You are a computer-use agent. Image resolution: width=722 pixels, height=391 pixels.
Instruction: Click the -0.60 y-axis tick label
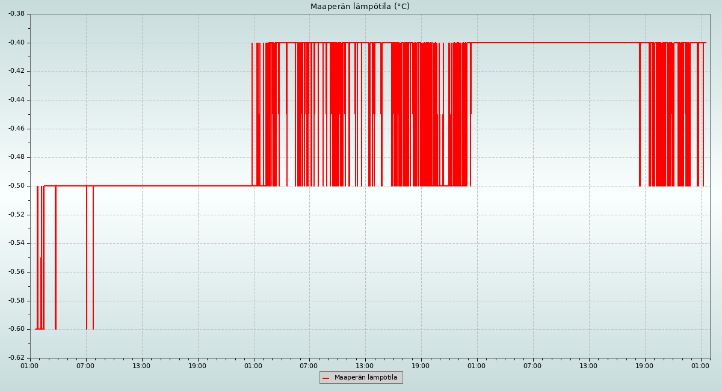pyautogui.click(x=16, y=329)
